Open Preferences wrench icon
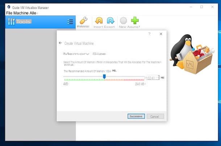Screen dimensions: 221x146 coord(84,21)
